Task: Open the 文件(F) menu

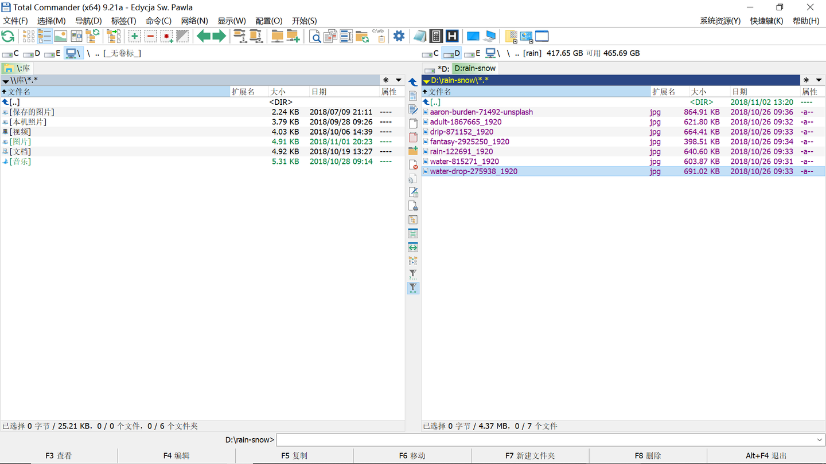Action: point(15,21)
